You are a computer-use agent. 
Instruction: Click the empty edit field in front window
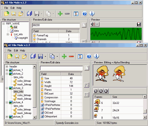point(61,68)
